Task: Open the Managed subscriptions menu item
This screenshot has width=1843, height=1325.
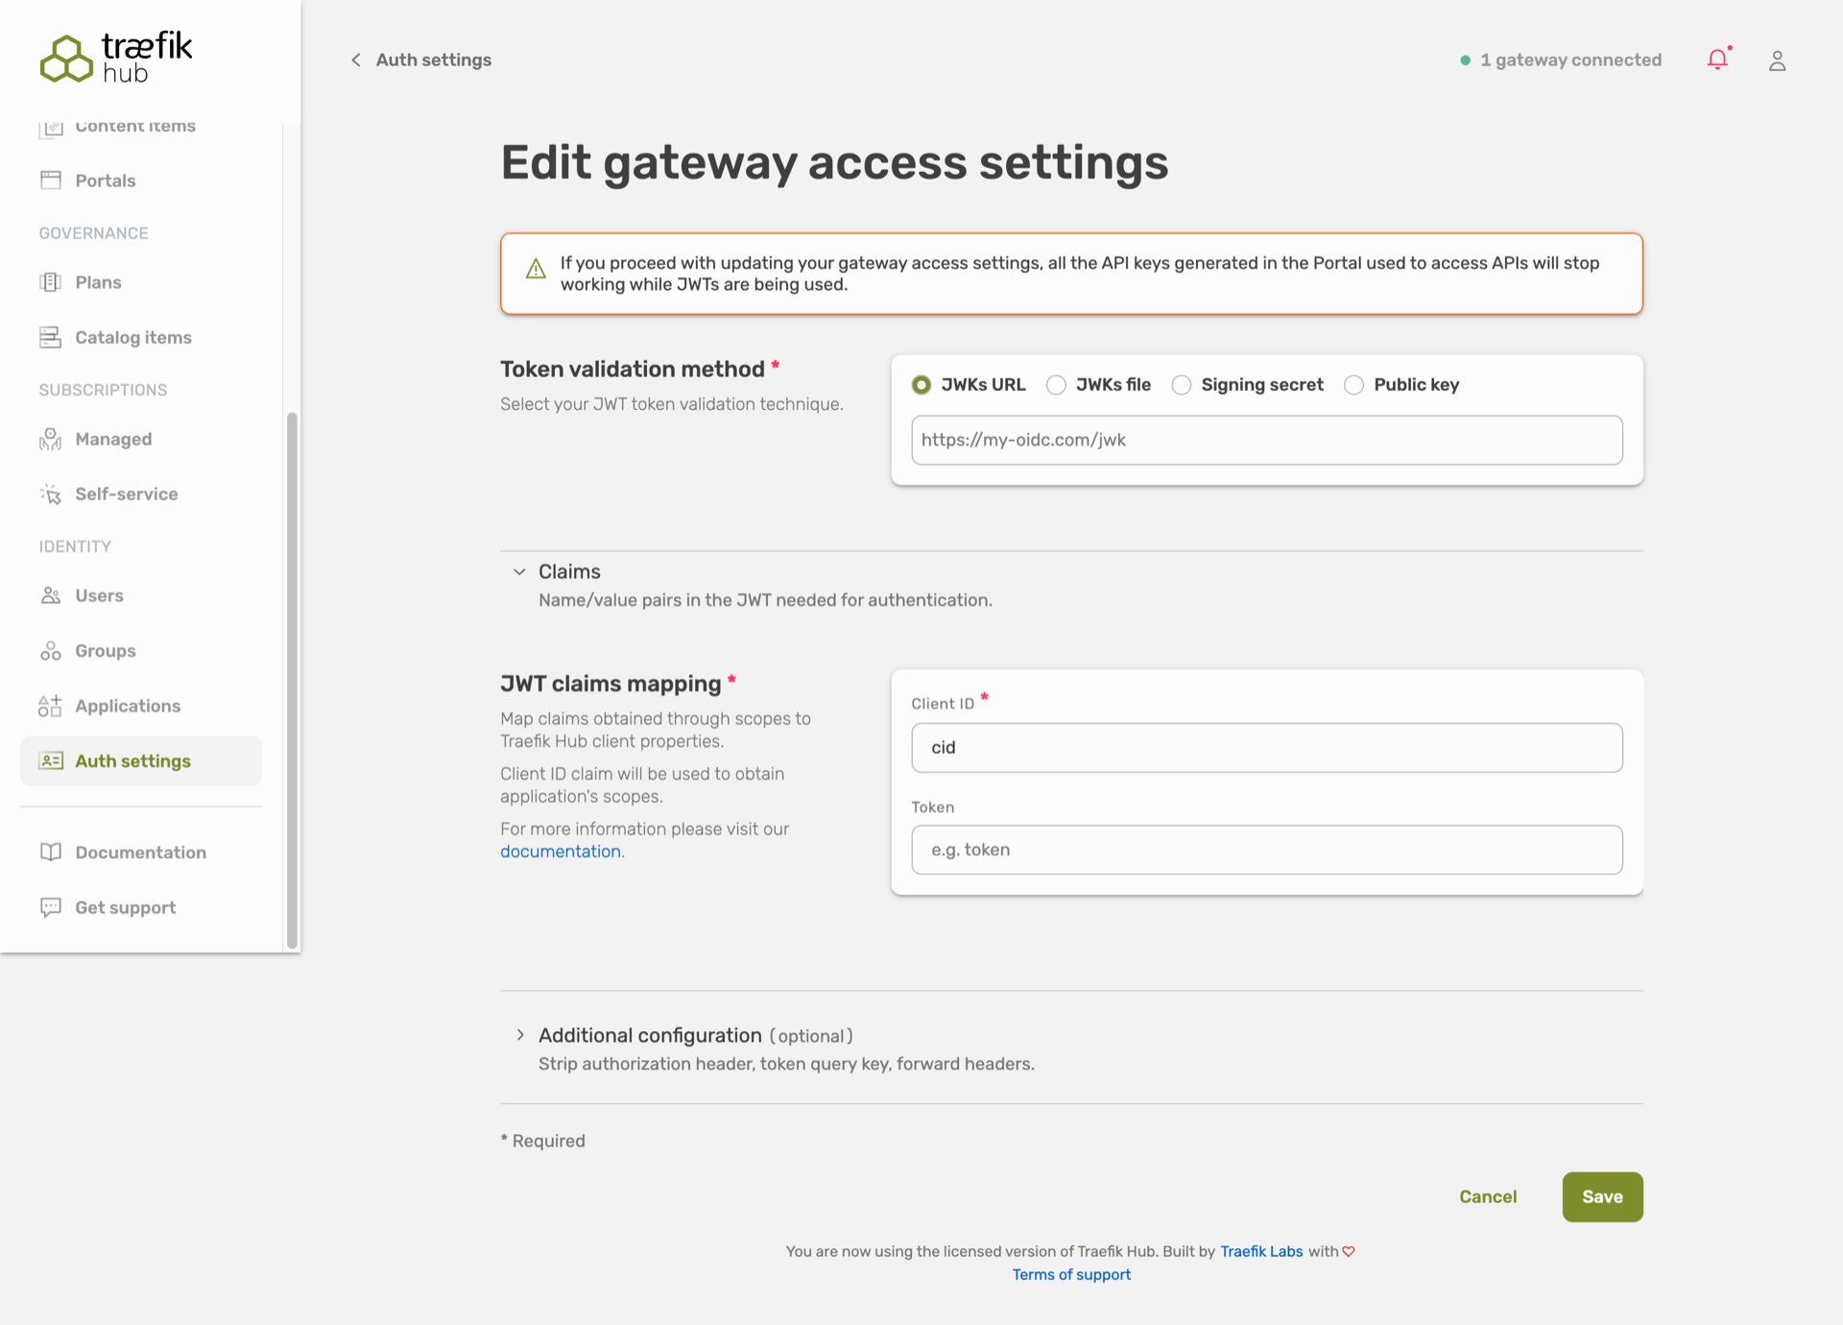Action: click(x=141, y=439)
